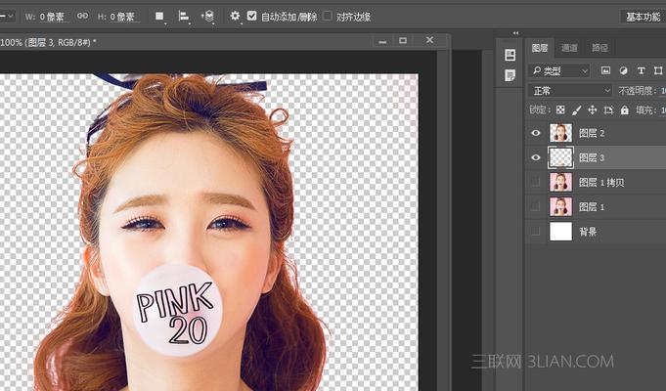Viewport: 666px width, 391px height.
Task: Close the document window
Action: click(x=430, y=40)
